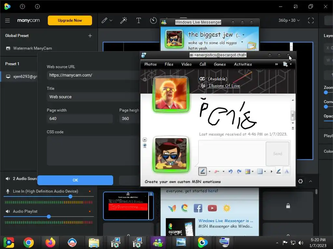The image size is (333, 249).
Task: Expand the ink color palette arrow
Action: coord(252,172)
